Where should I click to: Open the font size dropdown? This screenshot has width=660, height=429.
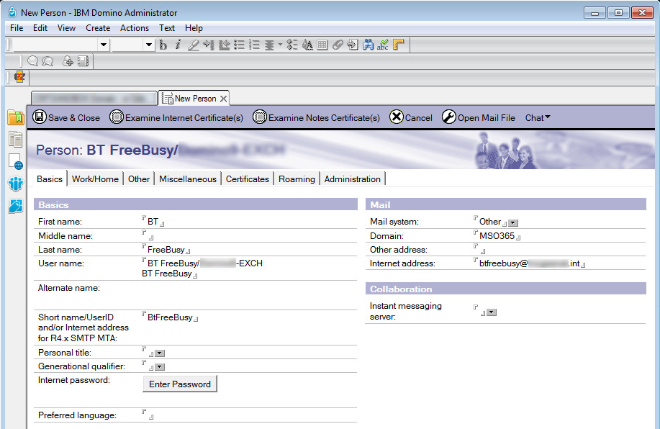click(148, 45)
